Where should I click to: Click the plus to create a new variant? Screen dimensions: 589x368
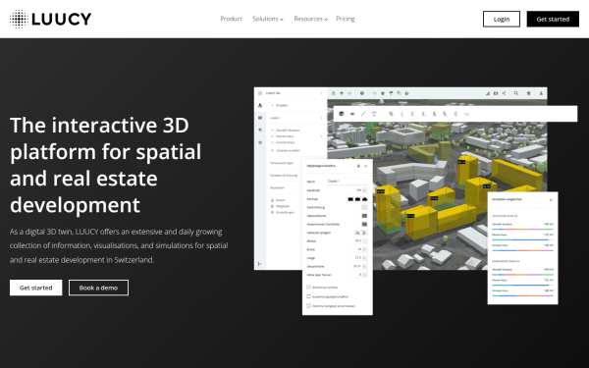pyautogui.click(x=272, y=150)
